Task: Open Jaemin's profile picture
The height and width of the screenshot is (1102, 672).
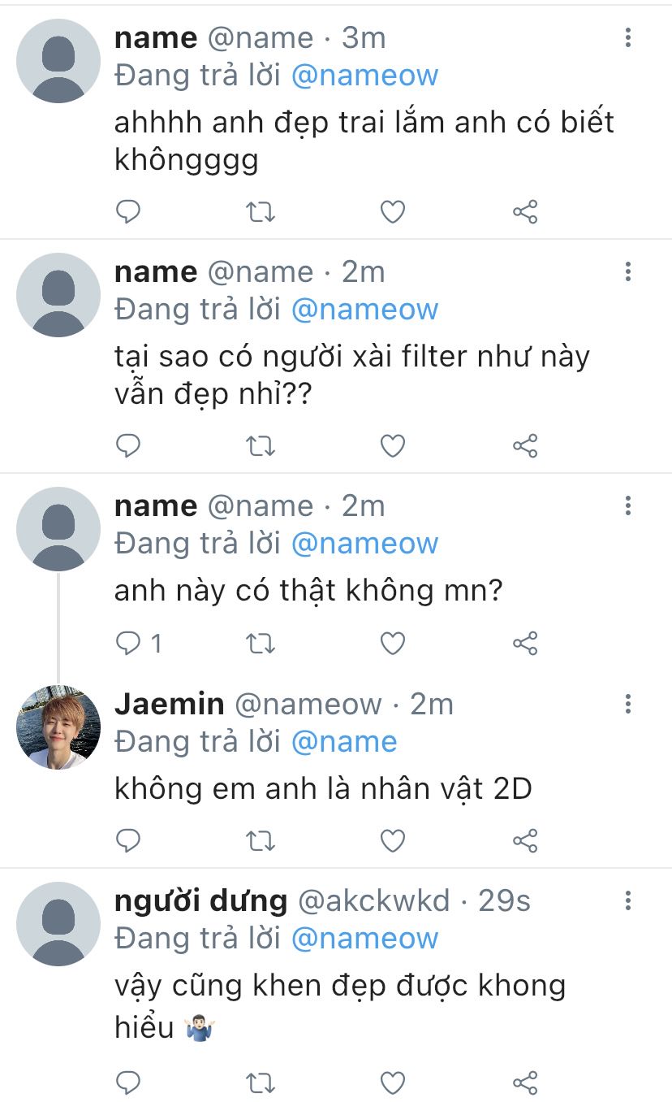Action: point(58,727)
